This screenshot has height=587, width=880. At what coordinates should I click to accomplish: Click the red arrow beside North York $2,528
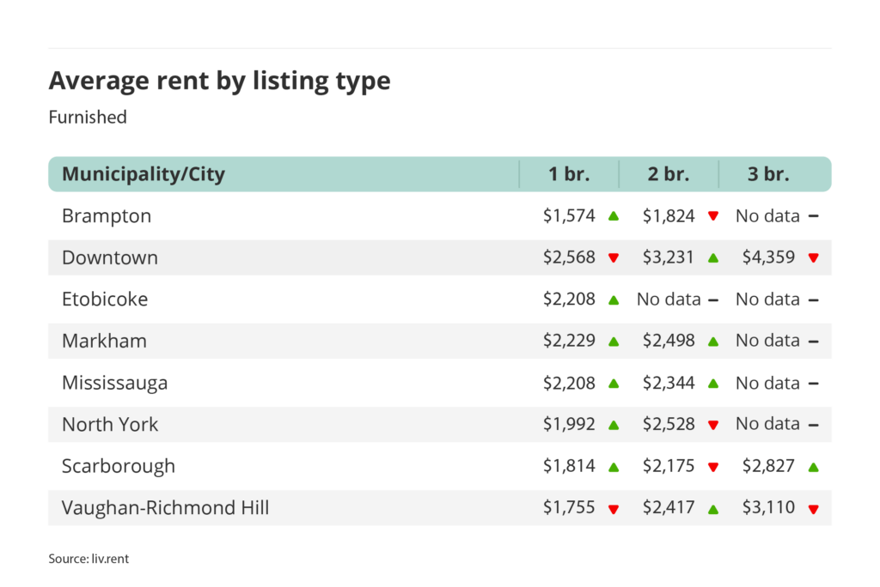pyautogui.click(x=713, y=425)
